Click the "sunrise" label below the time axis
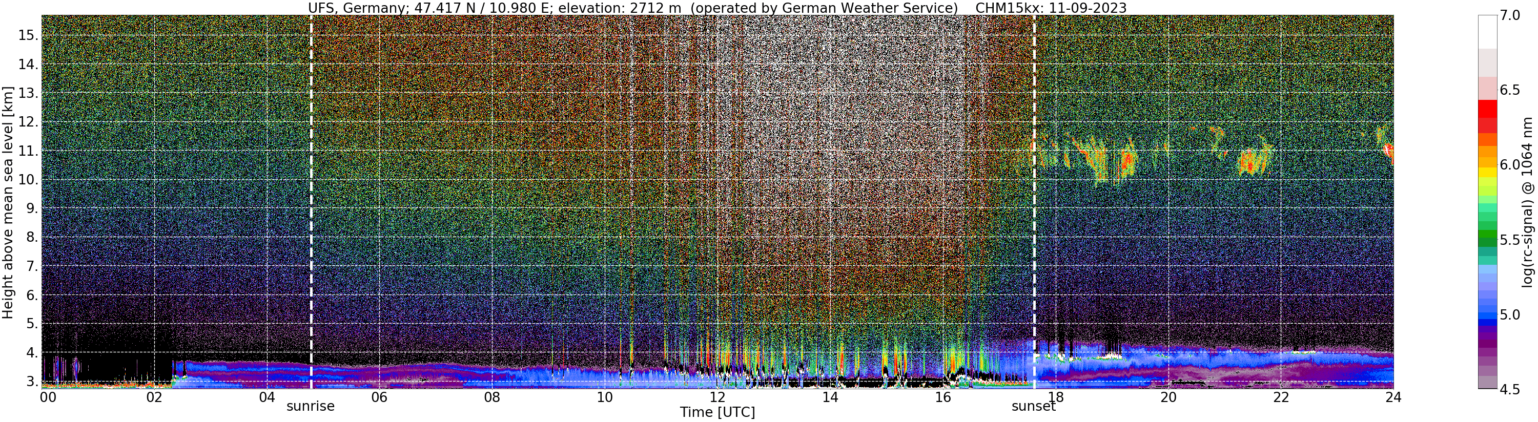This screenshot has height=422, width=1538. pos(311,407)
